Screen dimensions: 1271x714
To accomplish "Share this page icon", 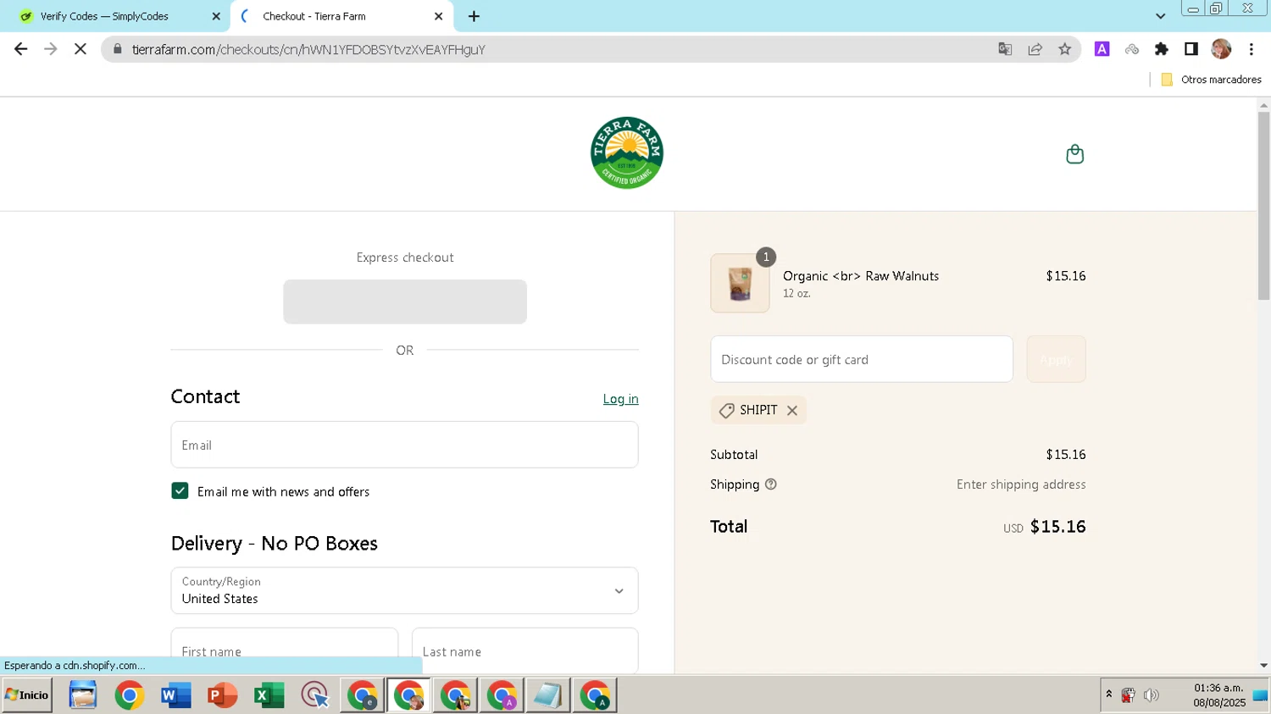I will (1035, 49).
